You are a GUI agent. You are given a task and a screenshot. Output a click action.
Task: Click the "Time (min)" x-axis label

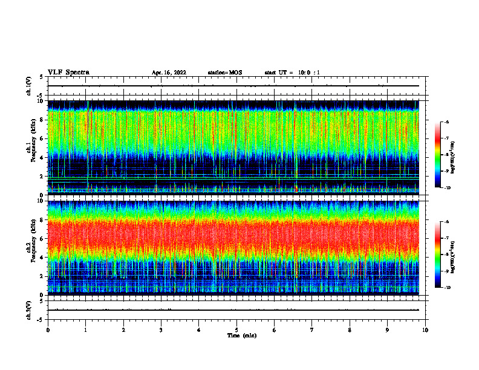coord(242,336)
